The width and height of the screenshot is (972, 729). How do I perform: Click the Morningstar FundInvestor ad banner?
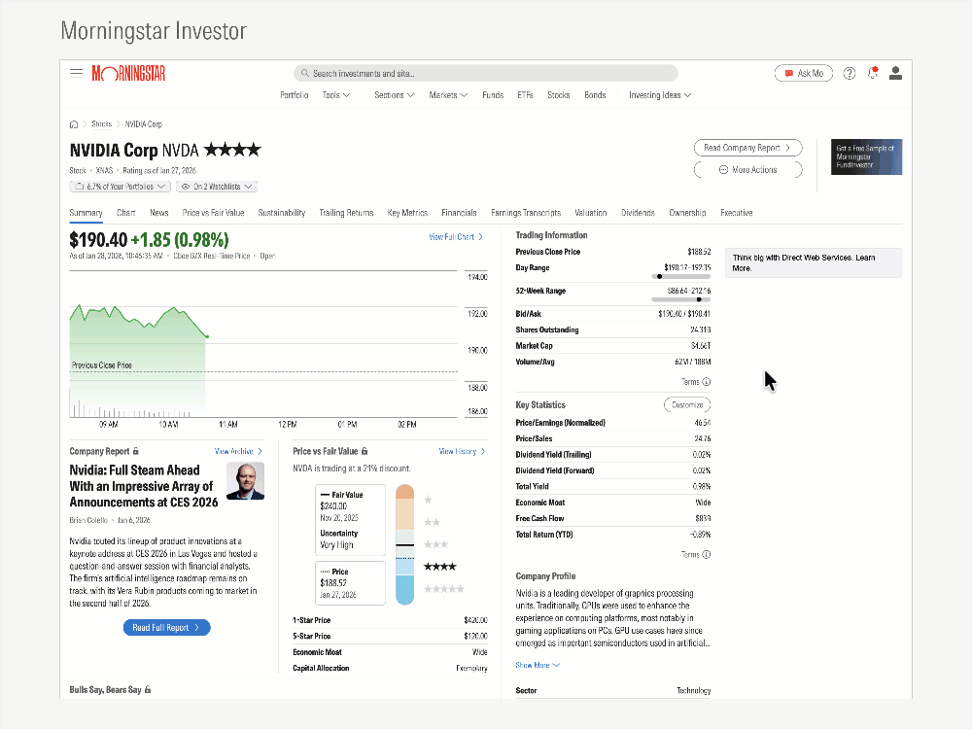coord(866,156)
